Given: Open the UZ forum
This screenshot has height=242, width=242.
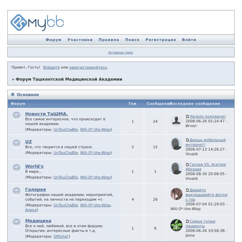Looking at the screenshot, I should (x=28, y=142).
